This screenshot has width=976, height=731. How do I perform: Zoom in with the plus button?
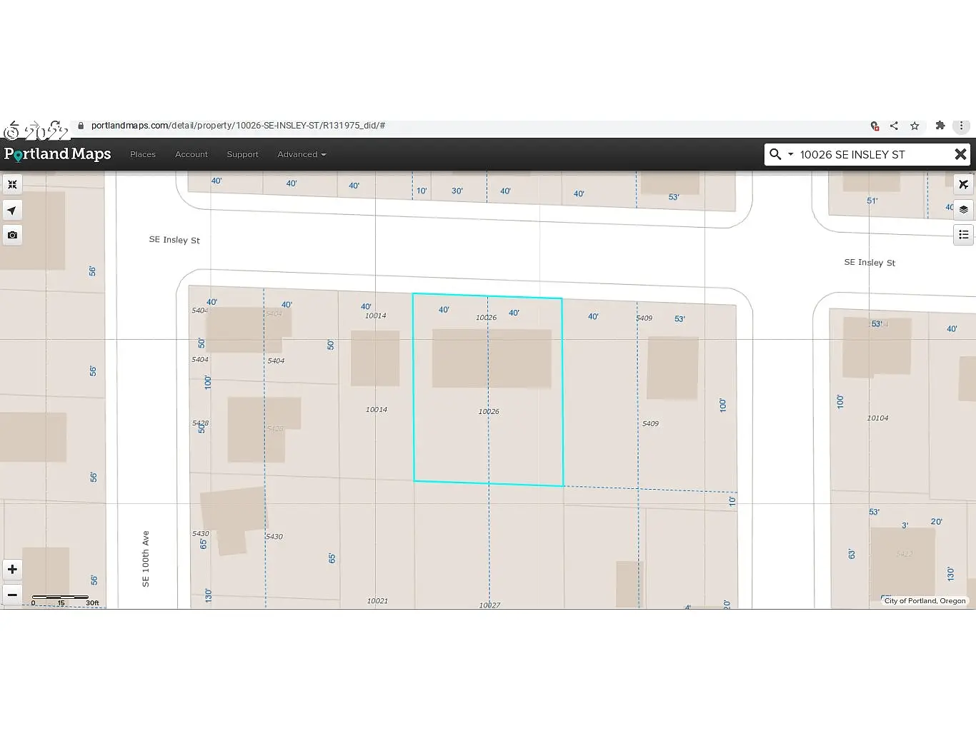click(x=12, y=570)
